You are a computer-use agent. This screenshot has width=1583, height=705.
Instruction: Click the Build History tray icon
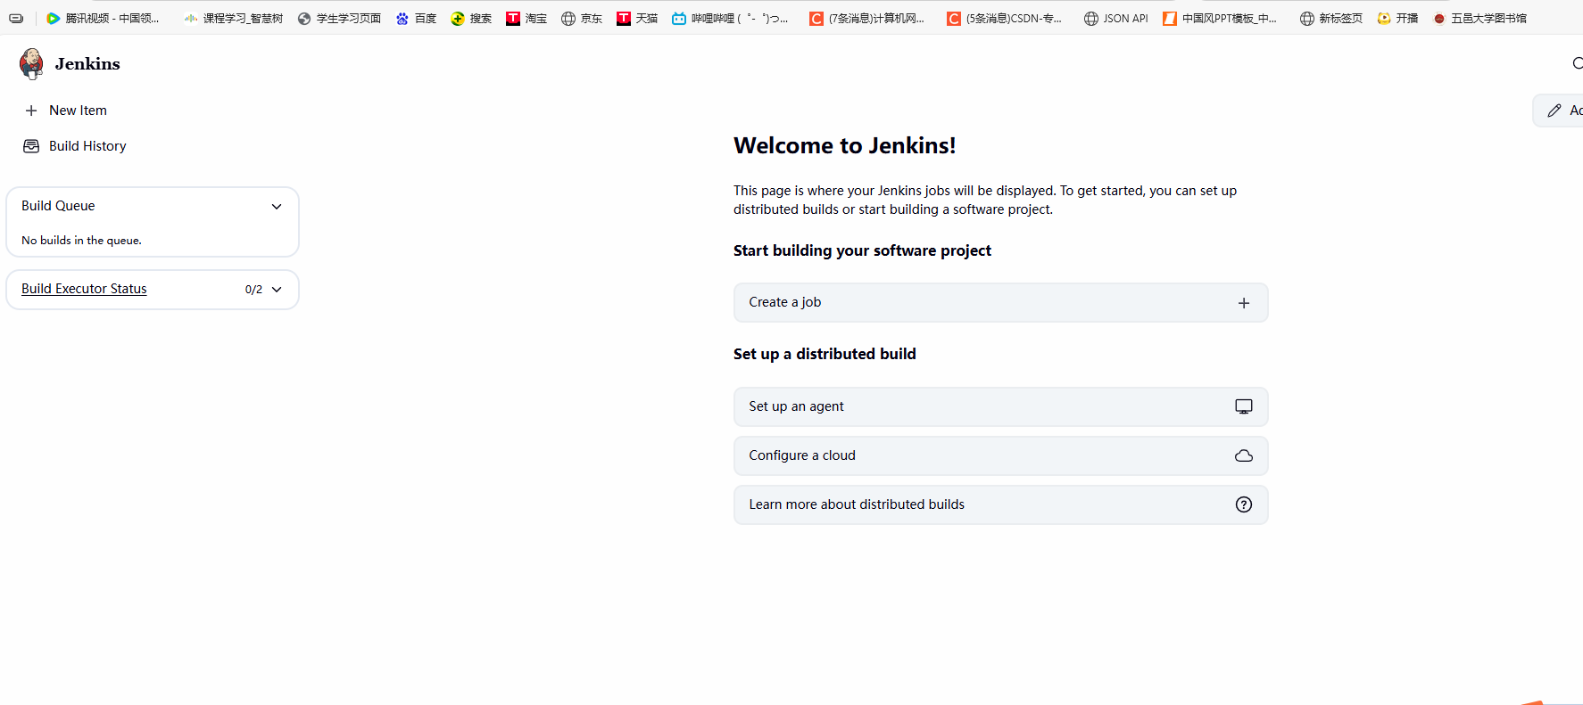31,146
